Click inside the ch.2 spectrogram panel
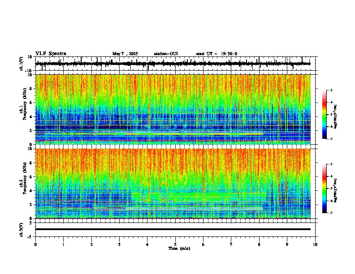 click(173, 184)
